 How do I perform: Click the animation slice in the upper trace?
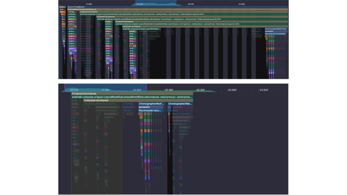pos(276,31)
